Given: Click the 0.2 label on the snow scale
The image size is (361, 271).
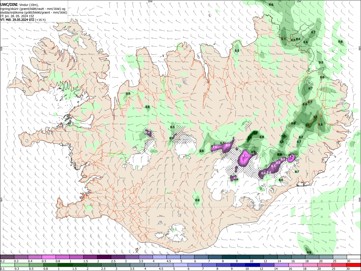Looking at the screenshot, I should click(2, 261).
